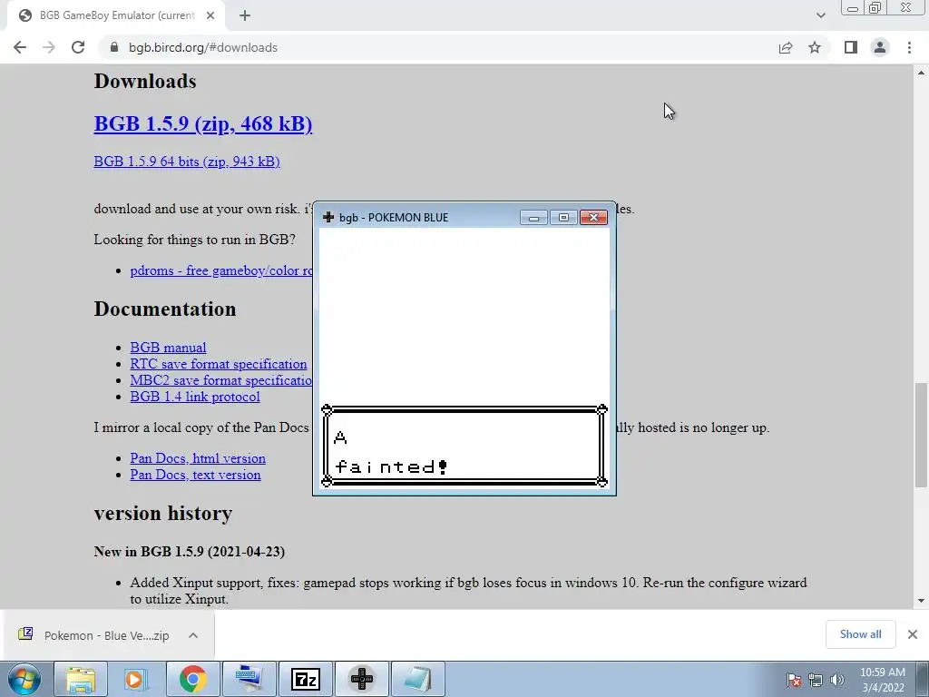Click the scrollbar up arrow
Screen dimensions: 929x697
click(x=921, y=73)
